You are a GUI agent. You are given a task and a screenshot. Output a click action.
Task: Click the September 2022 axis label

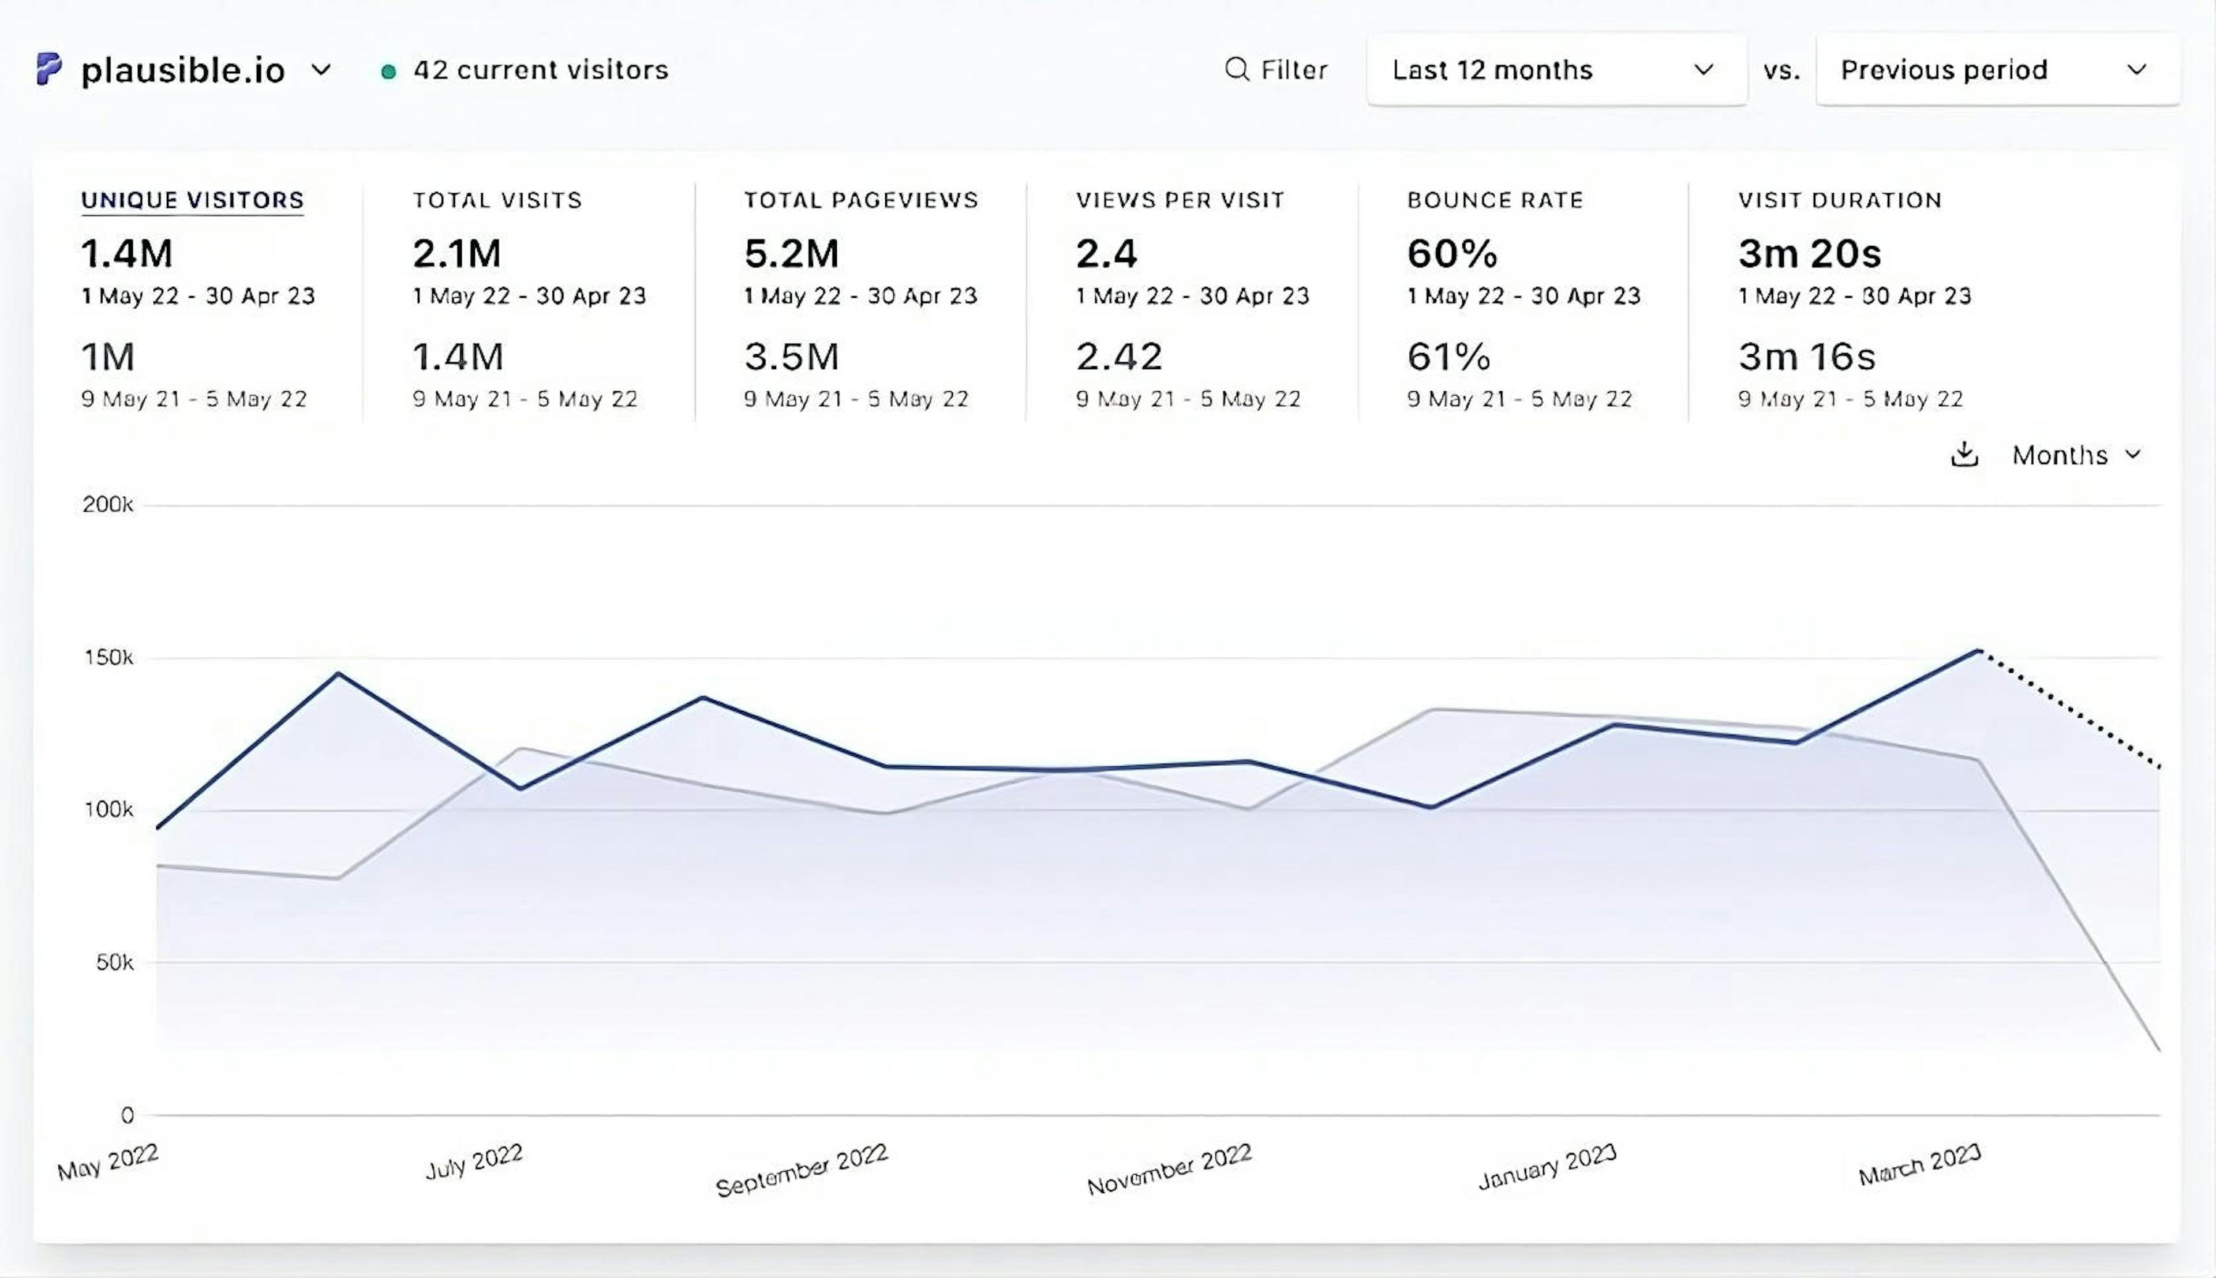click(x=802, y=1170)
